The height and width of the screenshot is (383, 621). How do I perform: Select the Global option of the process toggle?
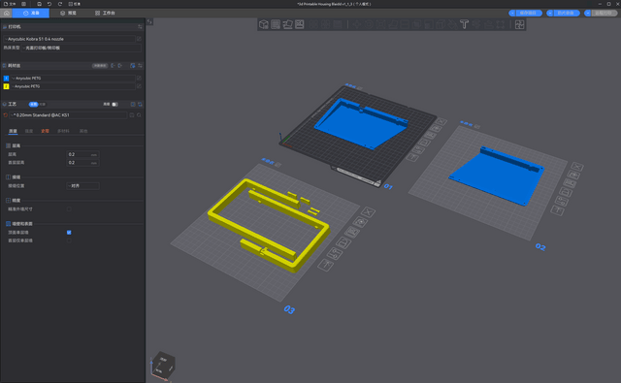[33, 105]
